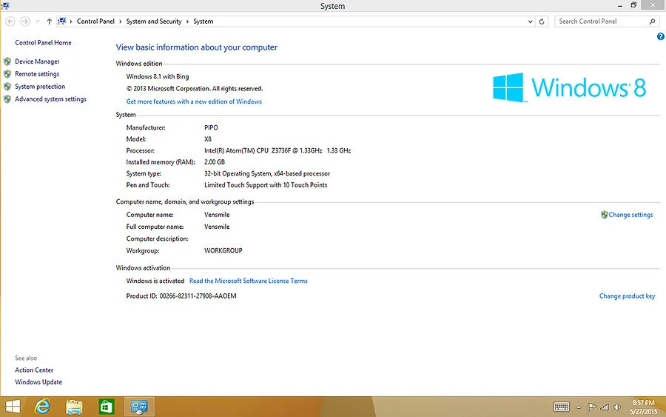
Task: Click Windows 8.1 with Bing text
Action: (158, 76)
